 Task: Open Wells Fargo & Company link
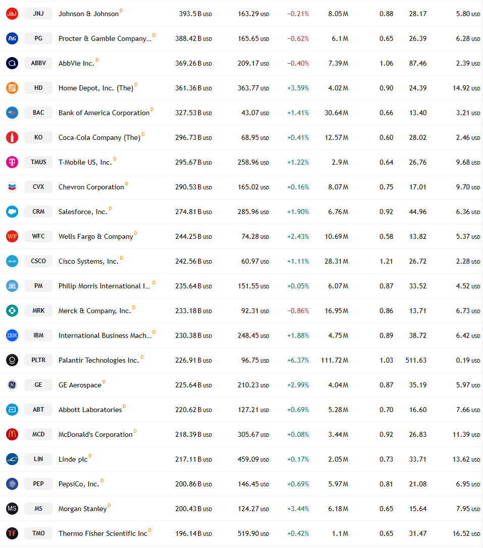click(96, 236)
